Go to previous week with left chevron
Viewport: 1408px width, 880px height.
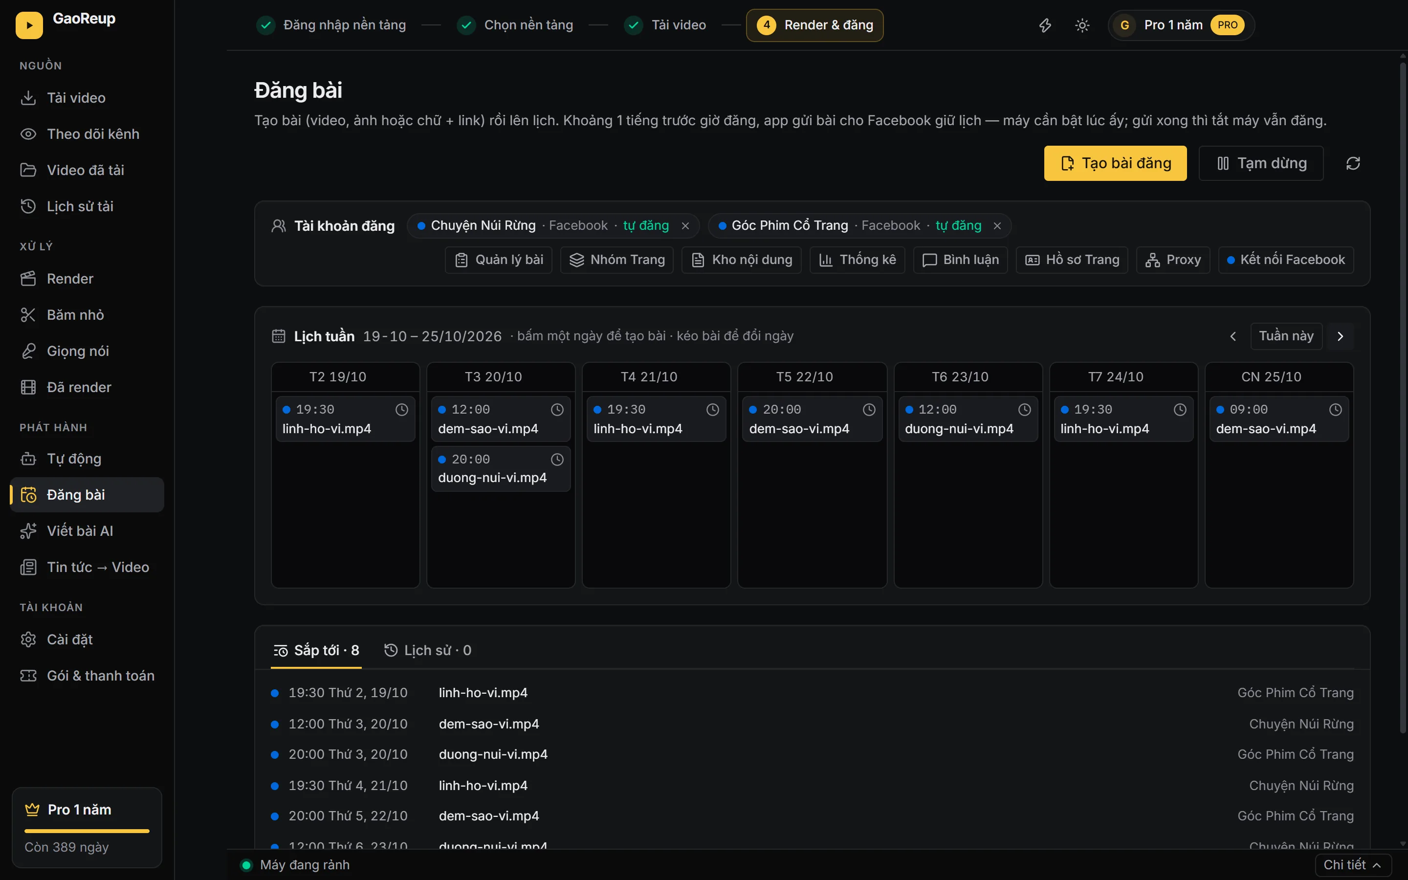pos(1233,336)
